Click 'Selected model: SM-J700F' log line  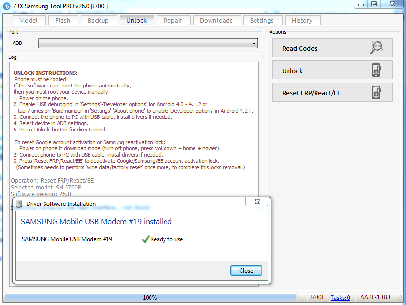pos(46,187)
